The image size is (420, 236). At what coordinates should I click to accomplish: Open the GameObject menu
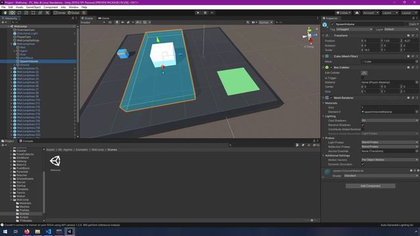click(x=33, y=7)
